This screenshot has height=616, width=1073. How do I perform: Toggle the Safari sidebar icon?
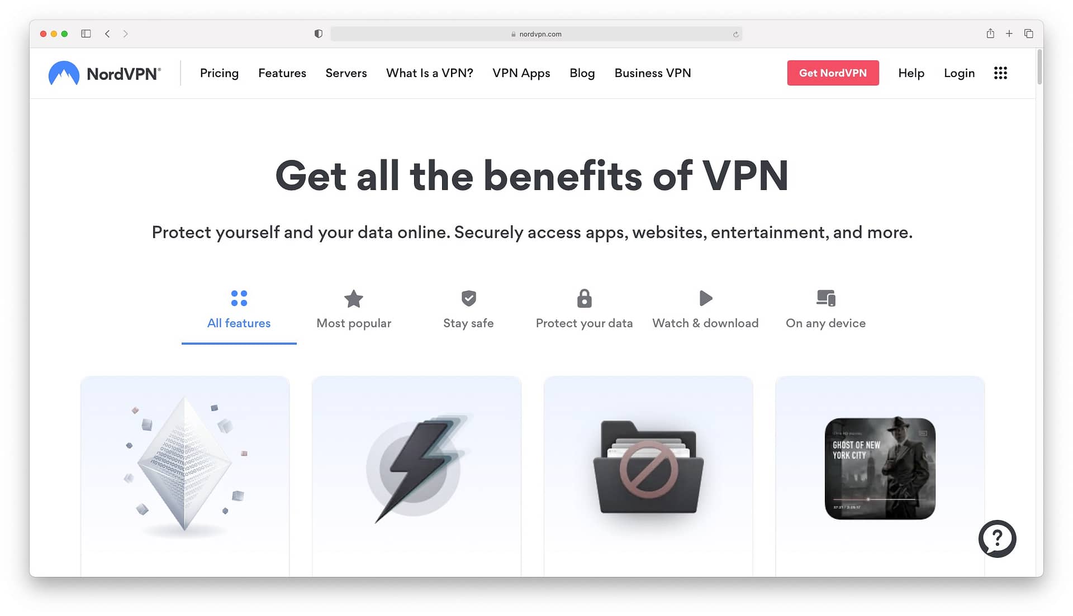86,34
